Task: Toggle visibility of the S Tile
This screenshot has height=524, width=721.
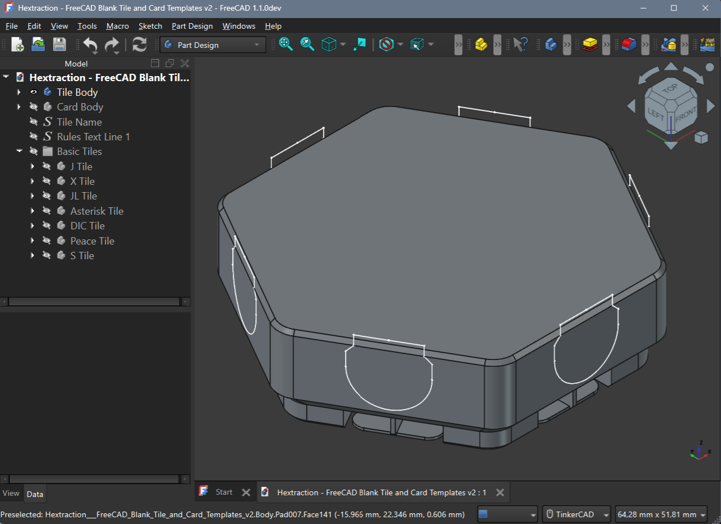Action: point(47,255)
